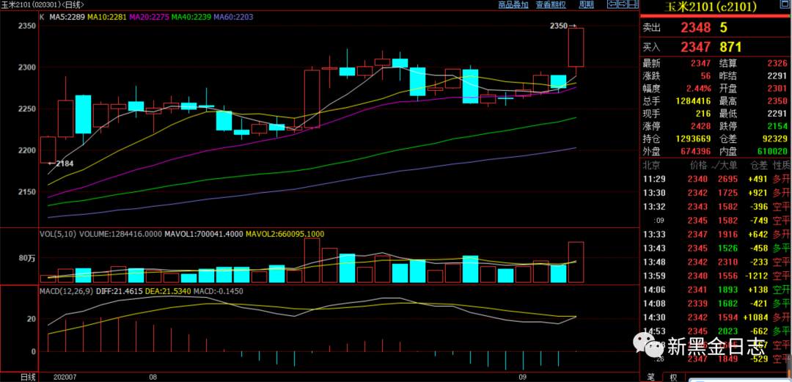Click the MACD(12,26,9) indicator name
Image resolution: width=792 pixels, height=382 pixels.
[65, 292]
